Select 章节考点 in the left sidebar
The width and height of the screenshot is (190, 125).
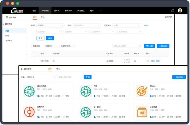(x=9, y=40)
